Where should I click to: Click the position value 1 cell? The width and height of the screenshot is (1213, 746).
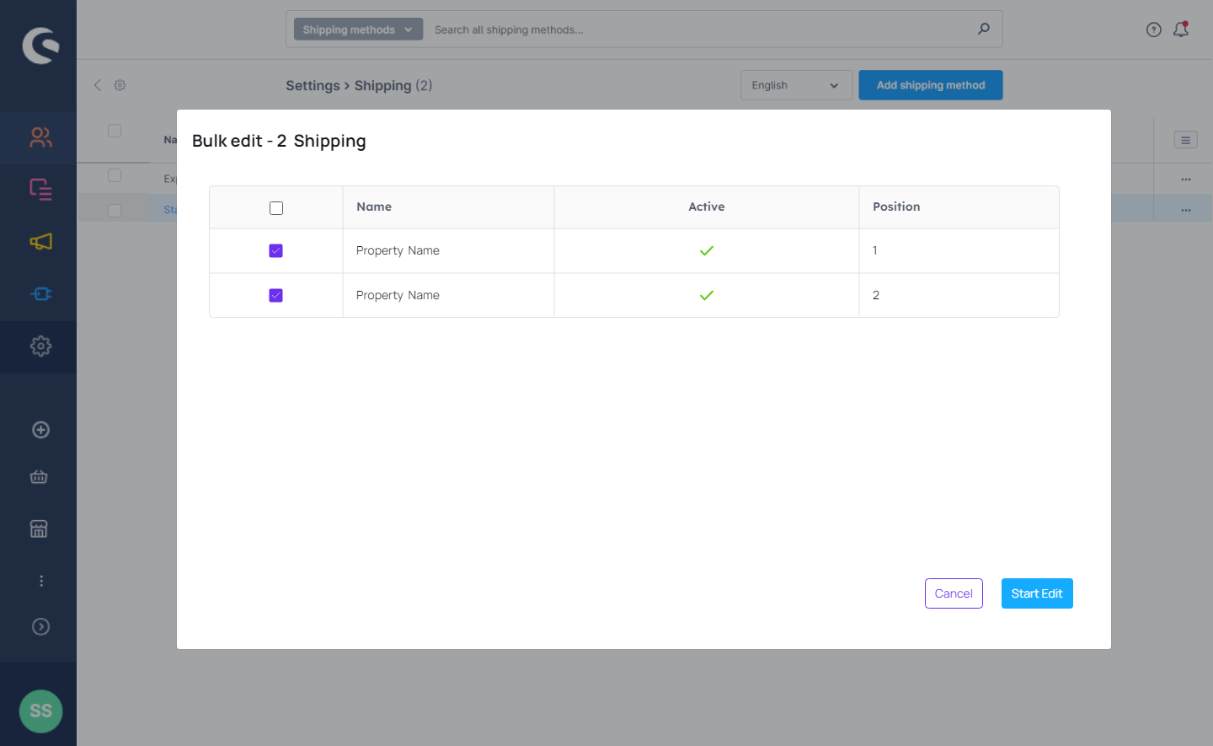coord(959,250)
